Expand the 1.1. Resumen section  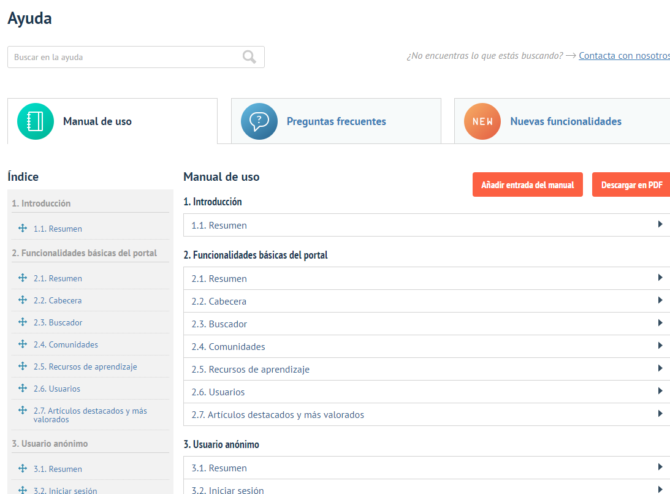tap(661, 225)
